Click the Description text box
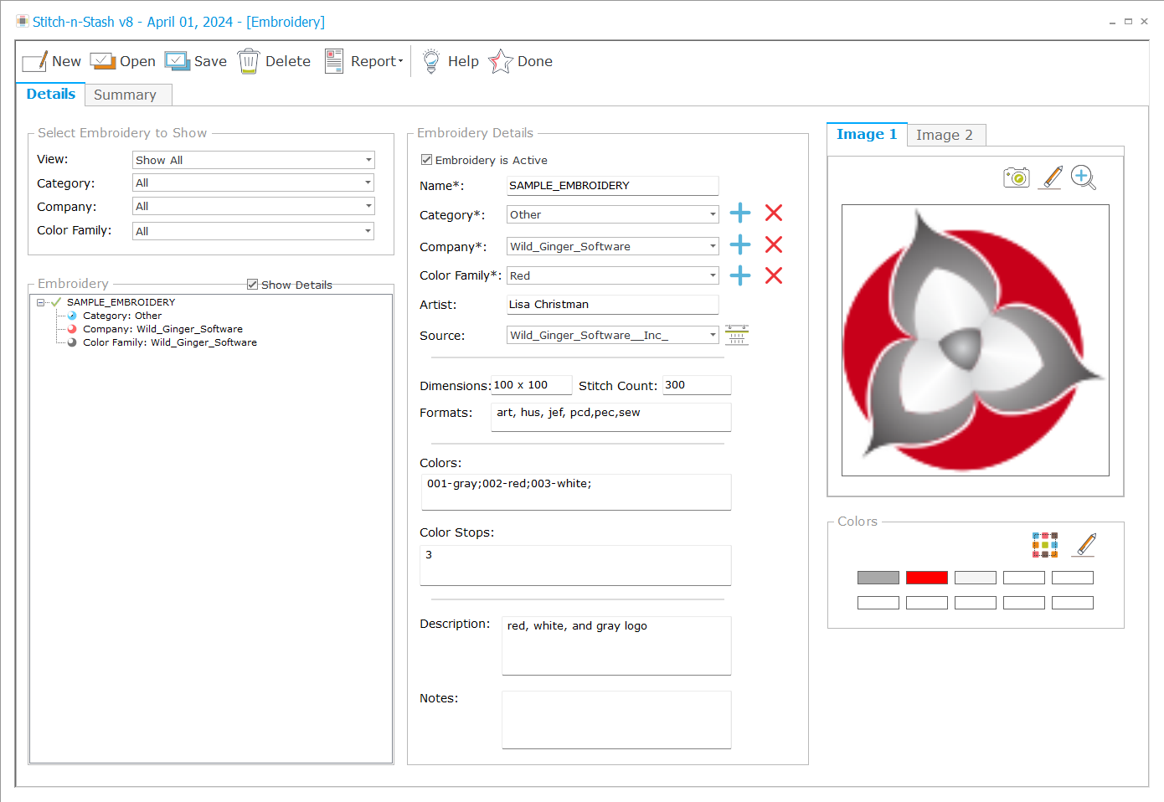 pyautogui.click(x=616, y=645)
